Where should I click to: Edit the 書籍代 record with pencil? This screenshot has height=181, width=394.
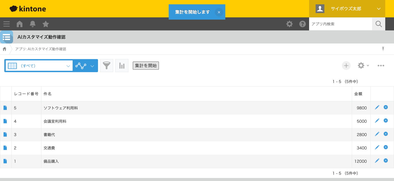[x=377, y=134]
